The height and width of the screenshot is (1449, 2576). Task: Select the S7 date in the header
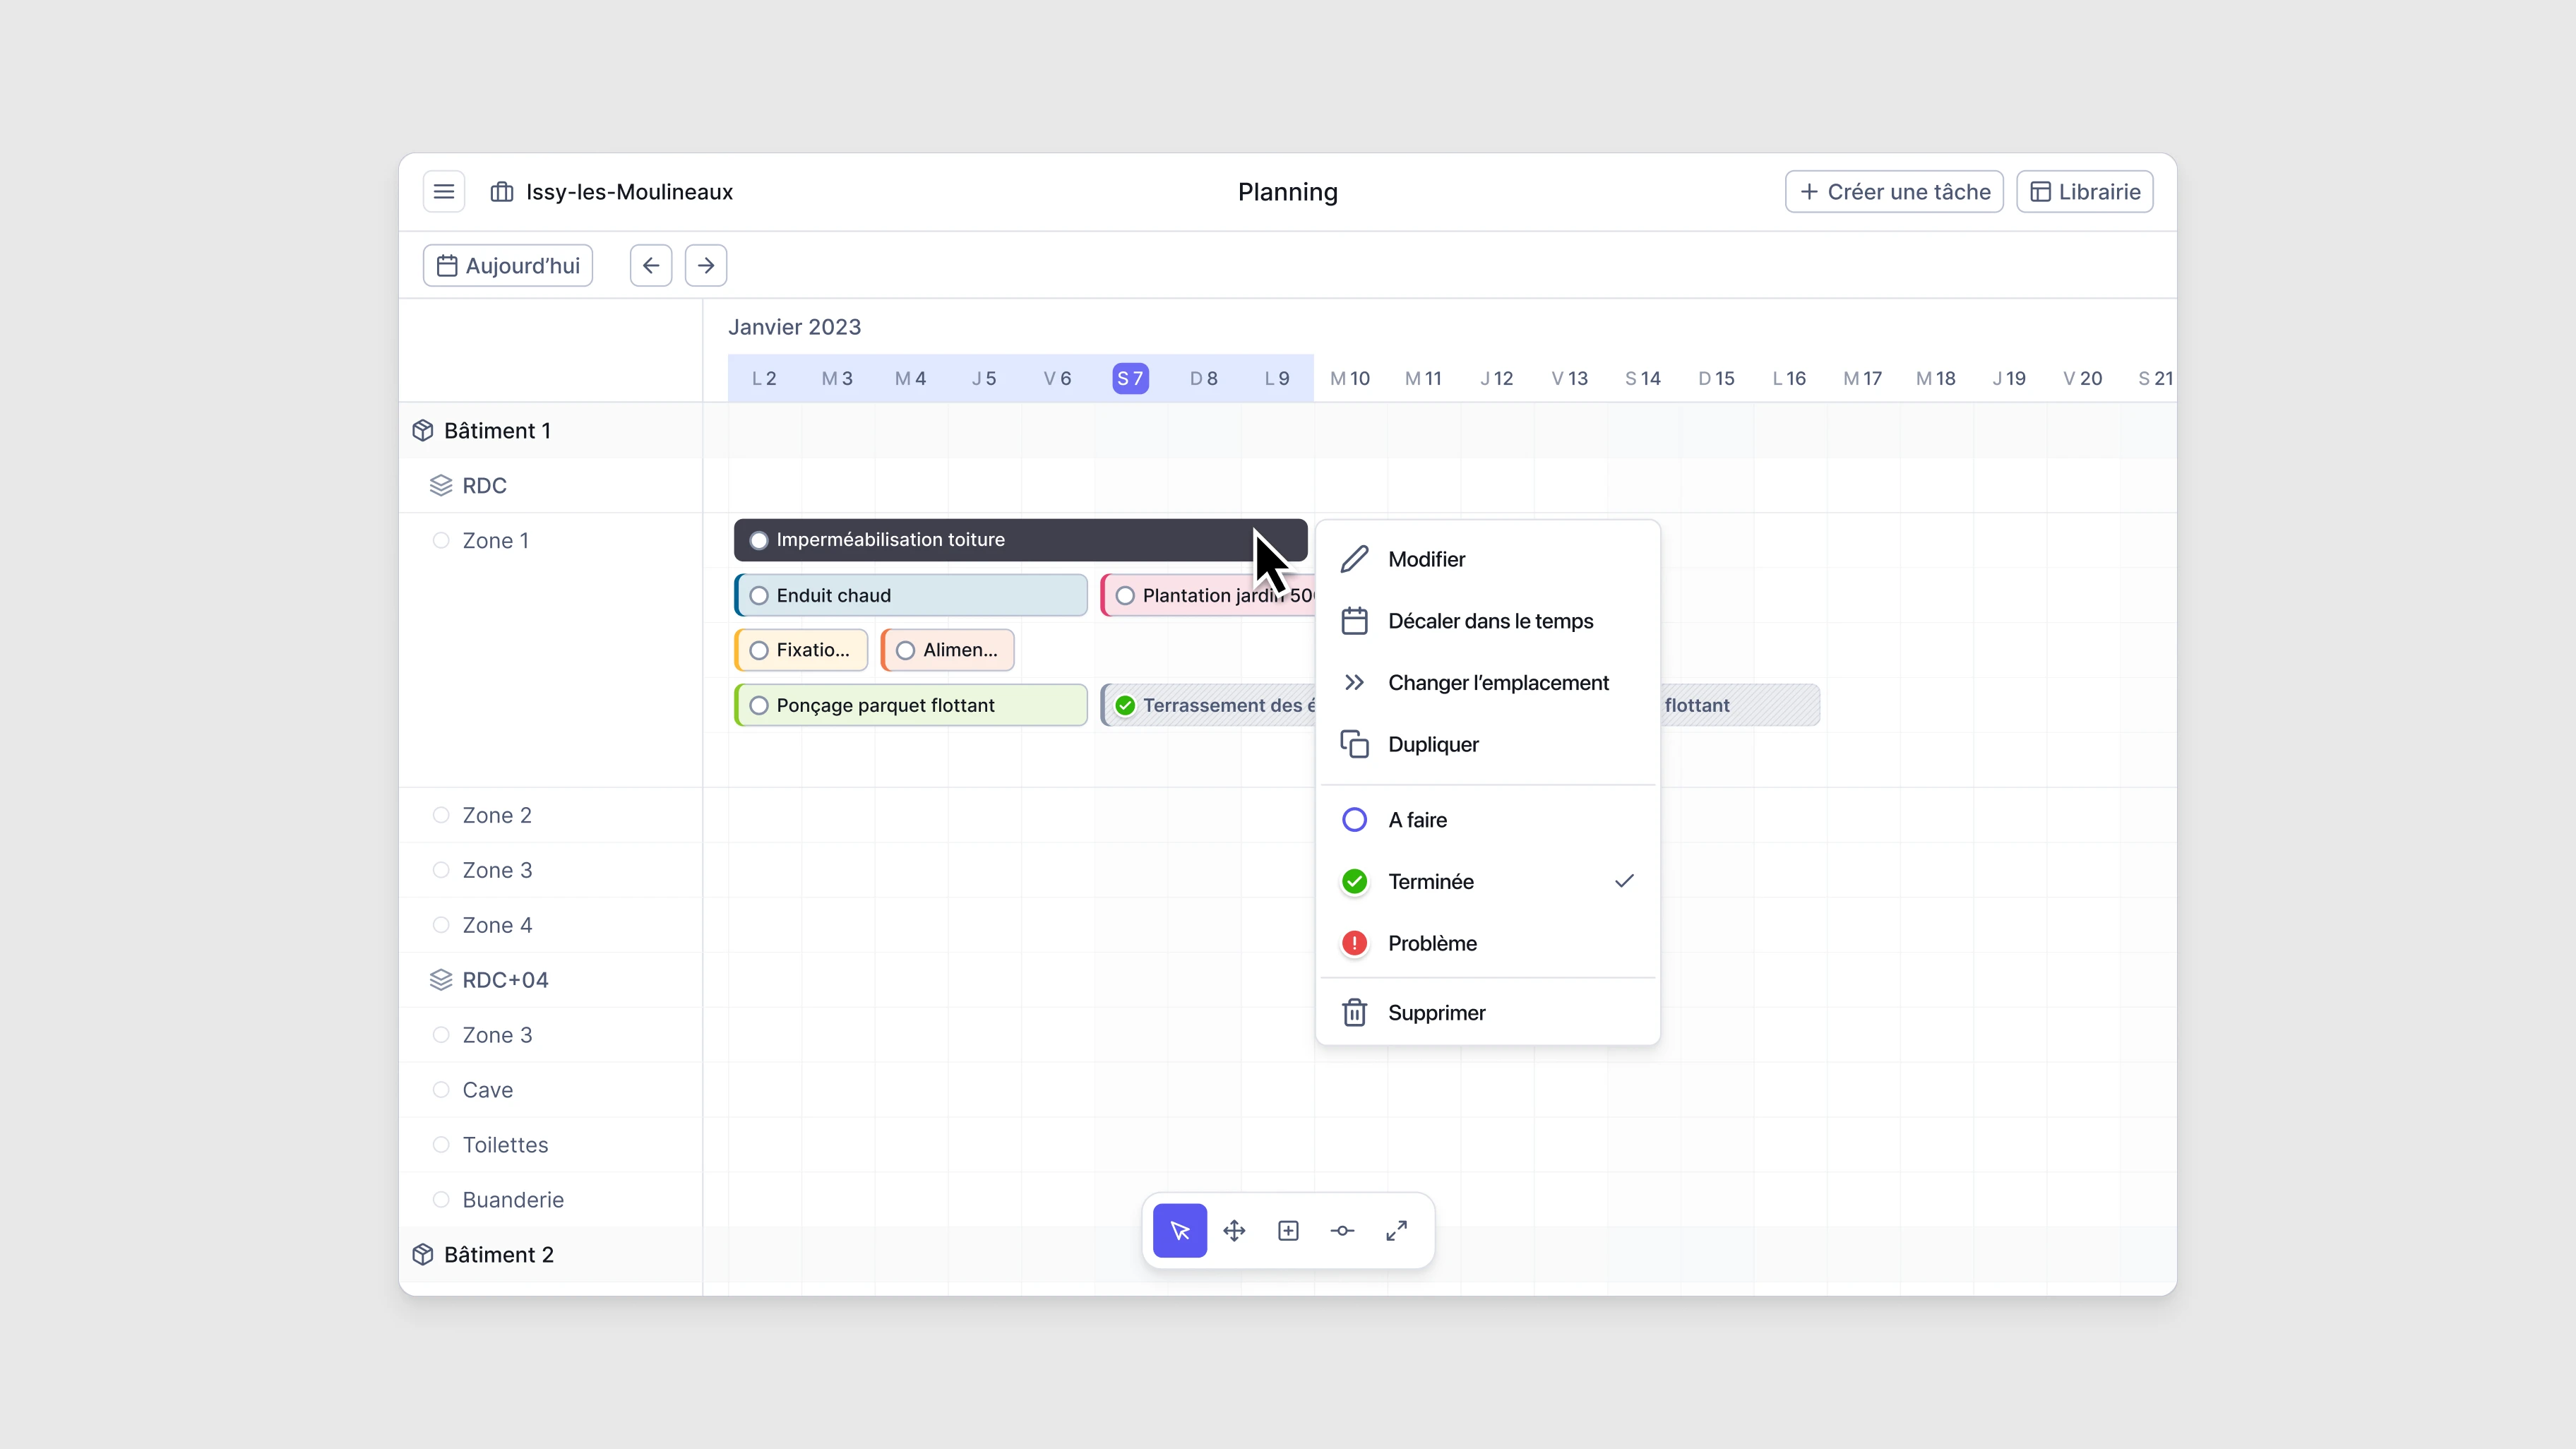point(1130,378)
